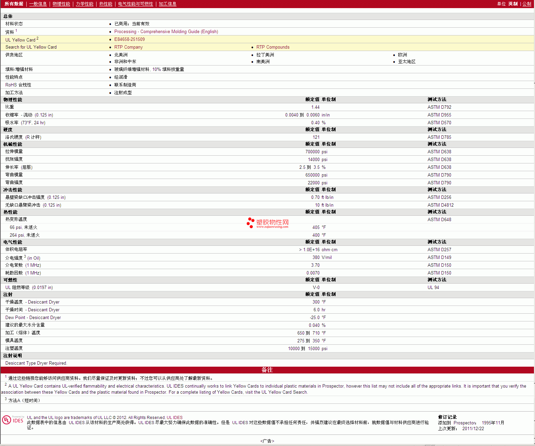Click the ASTM D4812 test method entry
535x446 pixels.
click(440, 205)
